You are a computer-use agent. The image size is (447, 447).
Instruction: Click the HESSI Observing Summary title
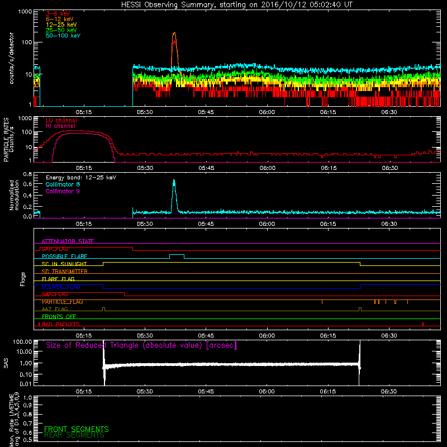237,5
